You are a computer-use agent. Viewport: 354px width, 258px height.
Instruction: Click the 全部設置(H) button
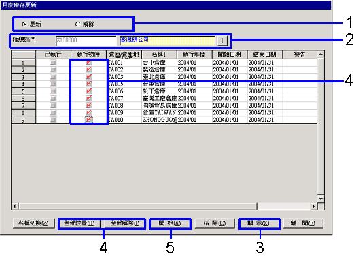[x=79, y=223]
